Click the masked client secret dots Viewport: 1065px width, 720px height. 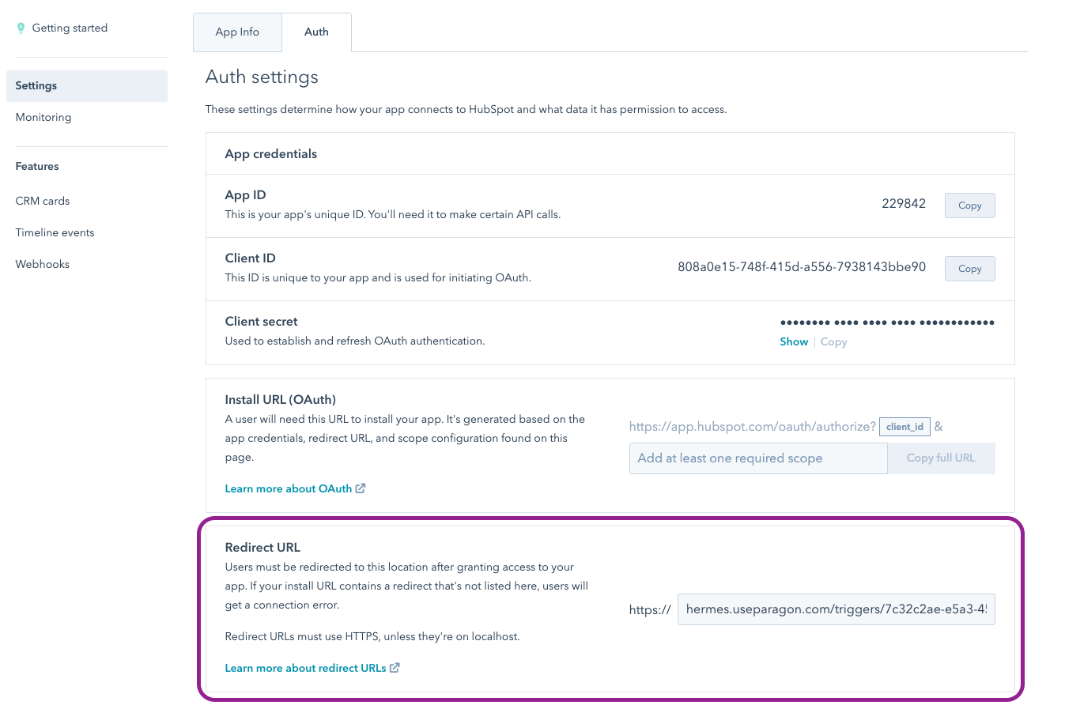[x=887, y=322]
